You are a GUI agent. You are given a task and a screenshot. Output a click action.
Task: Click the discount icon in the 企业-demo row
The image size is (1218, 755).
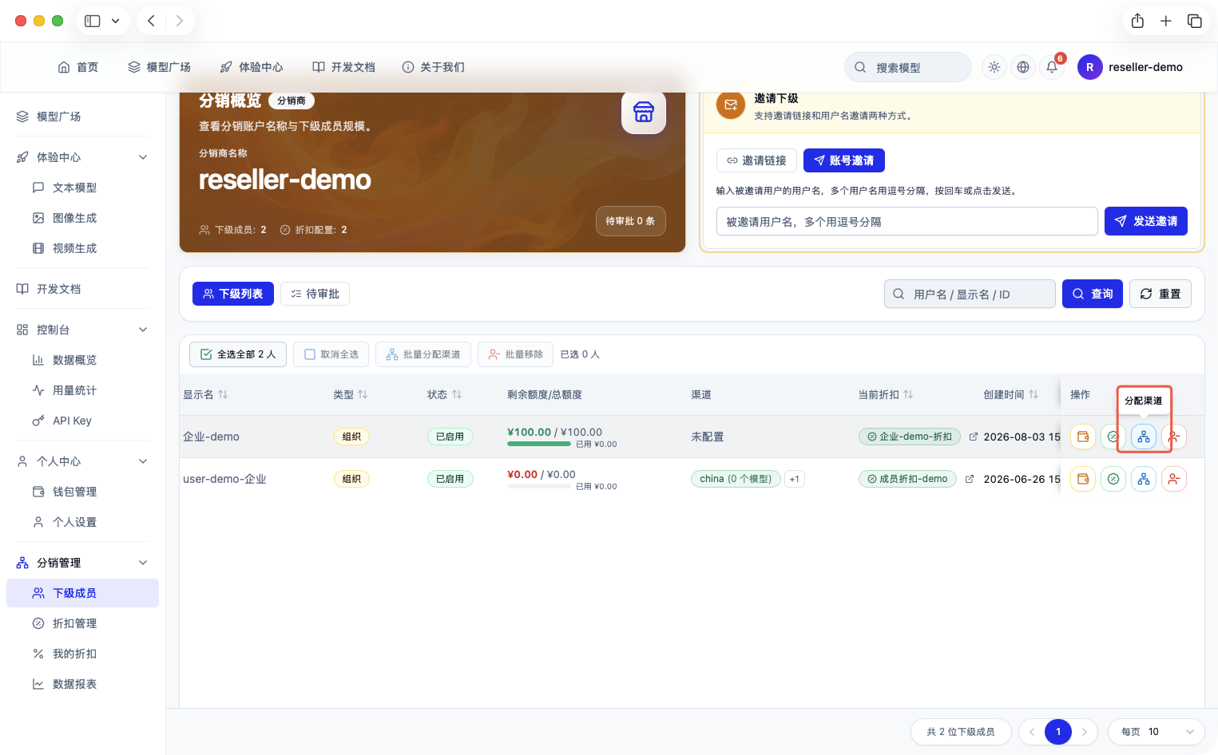point(1113,437)
